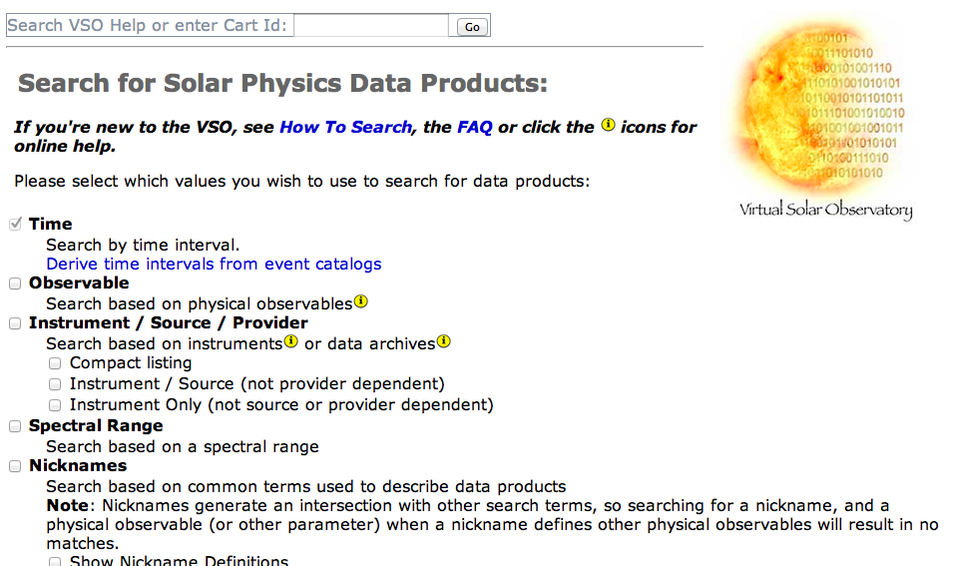
Task: Click the Virtual Solar Observatory sun logo
Action: click(x=824, y=109)
